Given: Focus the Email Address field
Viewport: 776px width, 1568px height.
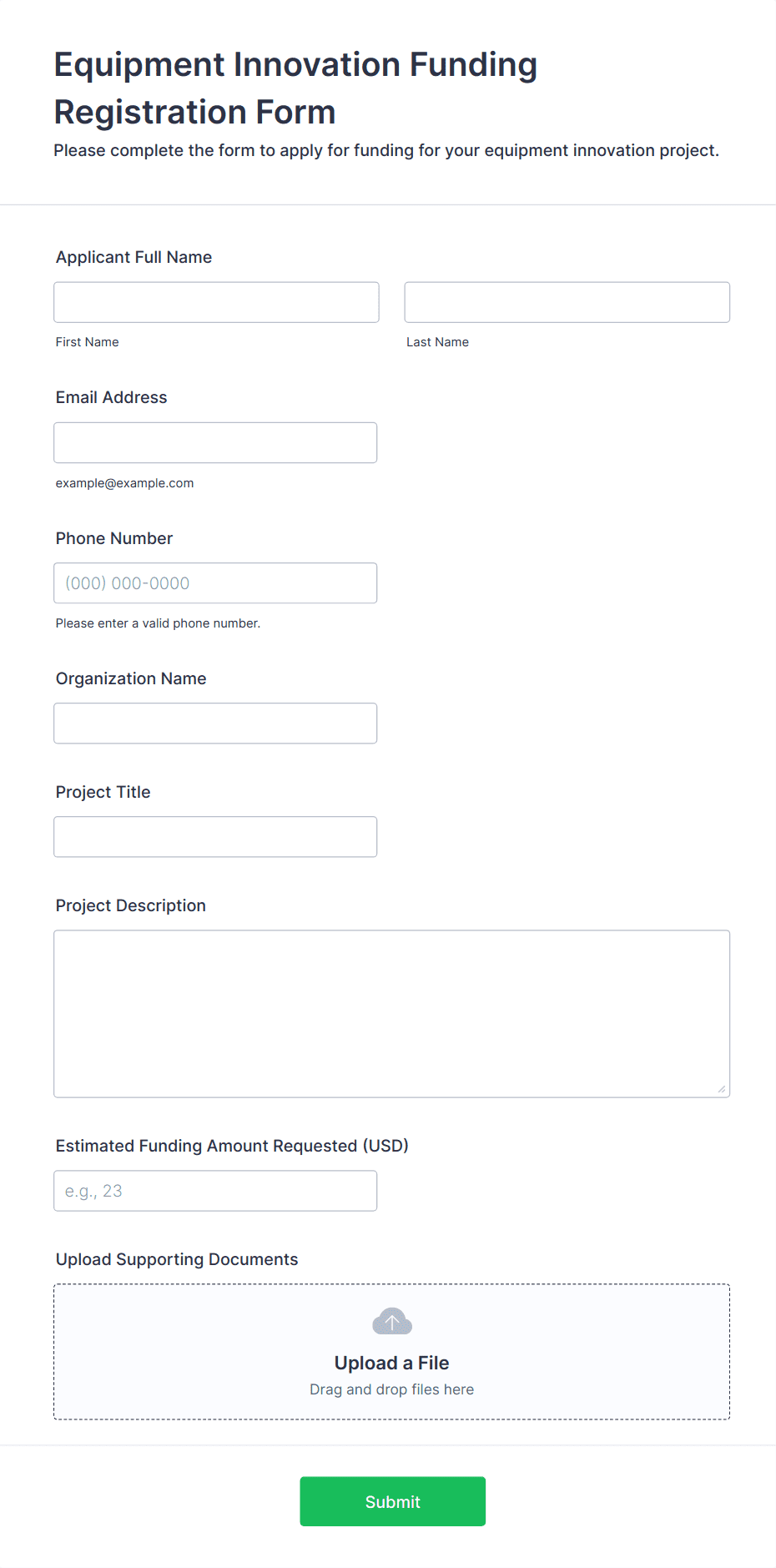Looking at the screenshot, I should tap(215, 442).
